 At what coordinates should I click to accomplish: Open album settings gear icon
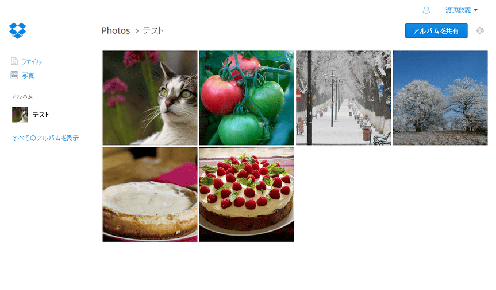click(x=480, y=30)
